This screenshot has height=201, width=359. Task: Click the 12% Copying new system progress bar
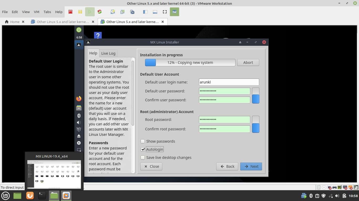pos(190,63)
